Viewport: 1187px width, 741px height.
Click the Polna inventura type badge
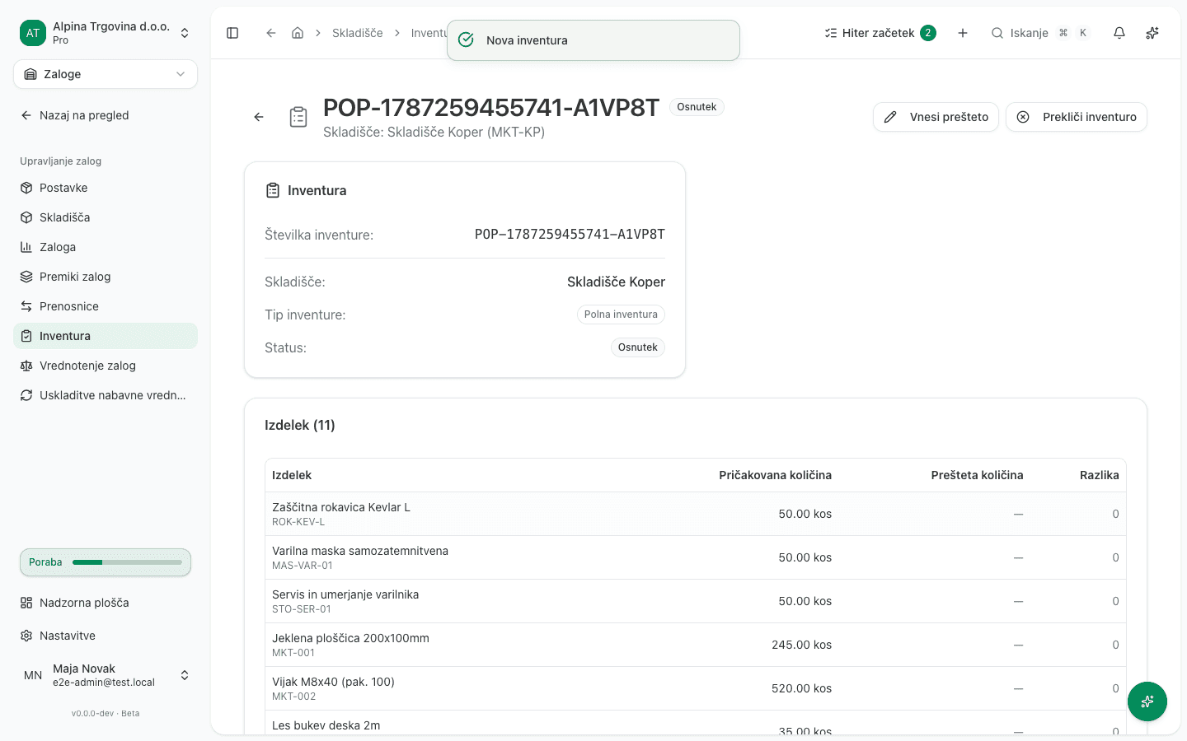click(621, 315)
